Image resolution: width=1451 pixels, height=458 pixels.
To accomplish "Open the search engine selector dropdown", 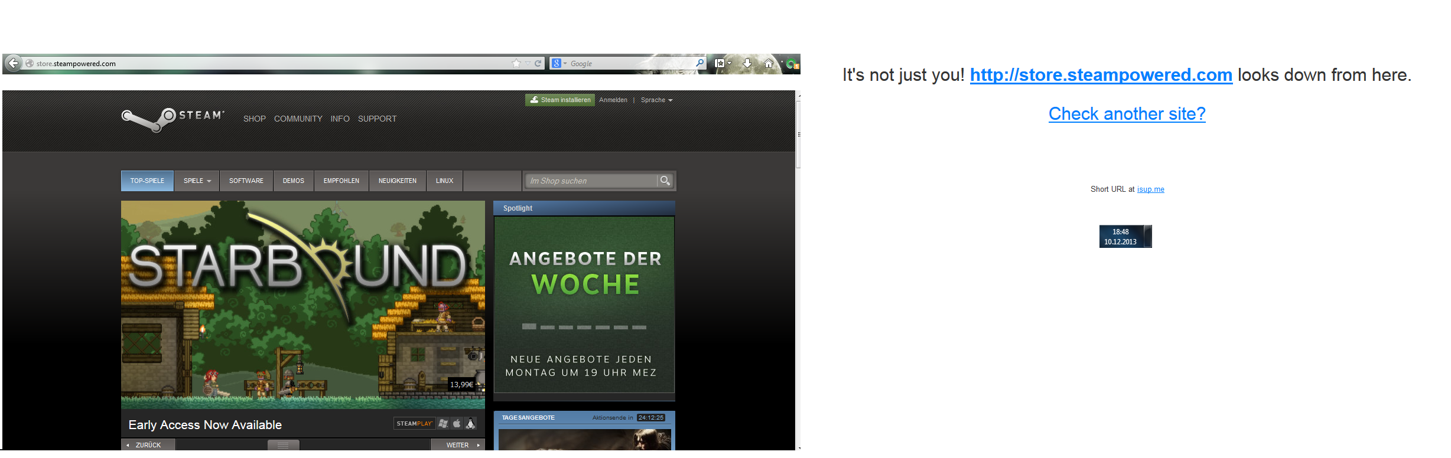I will (x=565, y=63).
